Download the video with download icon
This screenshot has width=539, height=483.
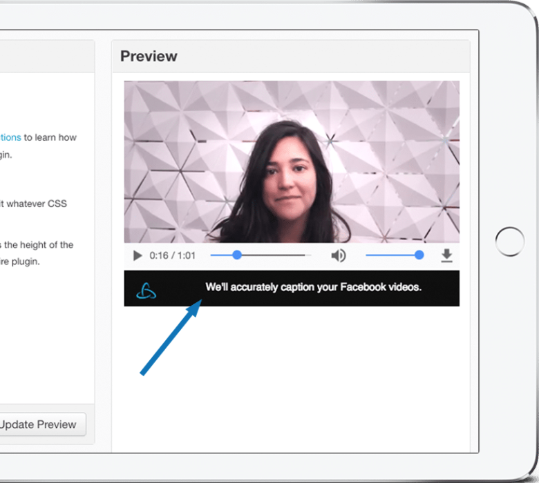pos(446,256)
